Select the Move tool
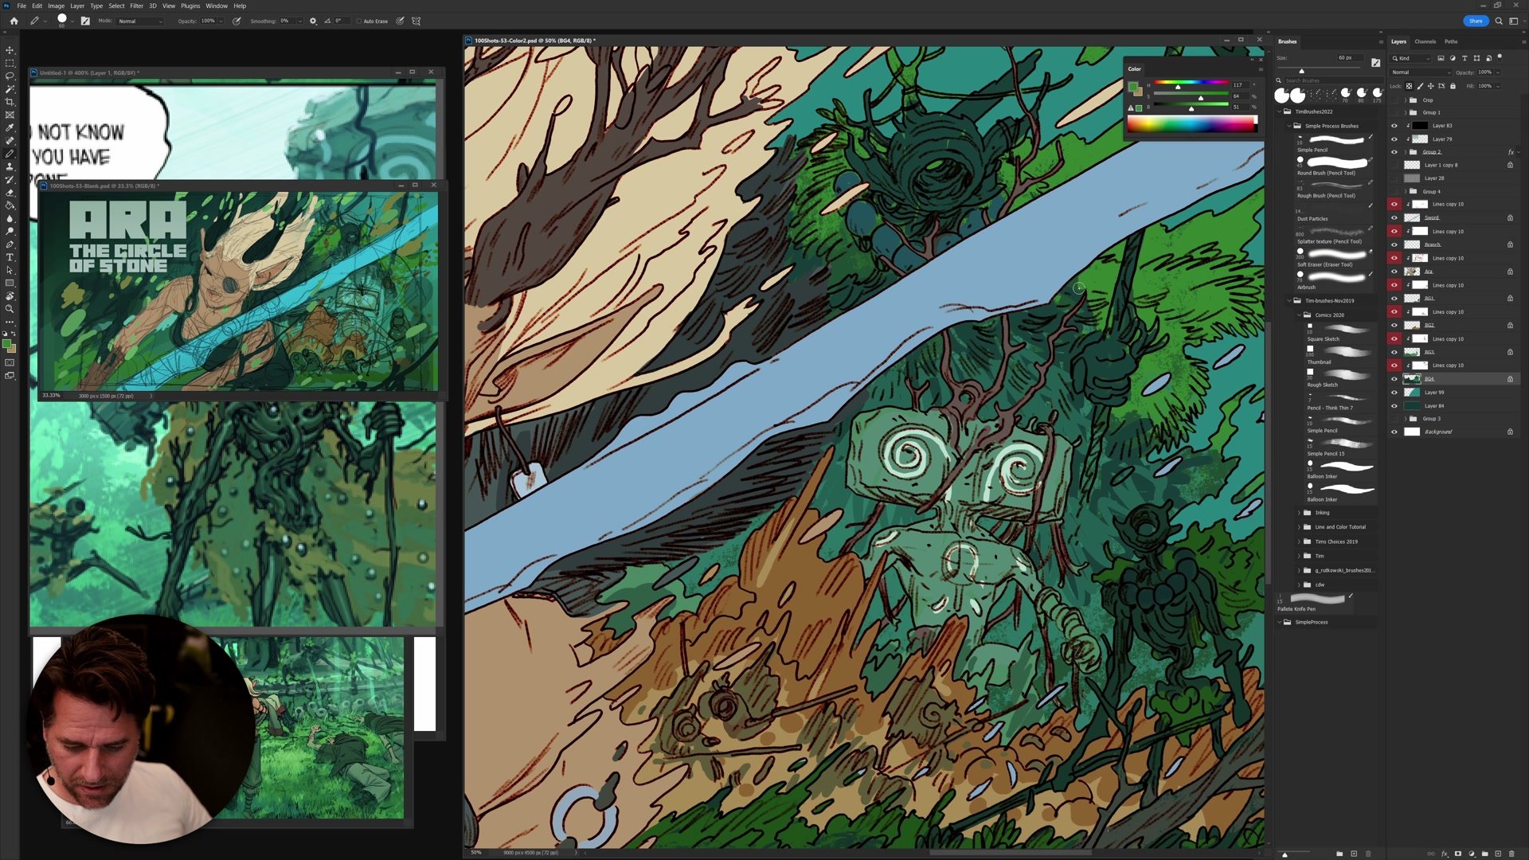 pos(10,50)
